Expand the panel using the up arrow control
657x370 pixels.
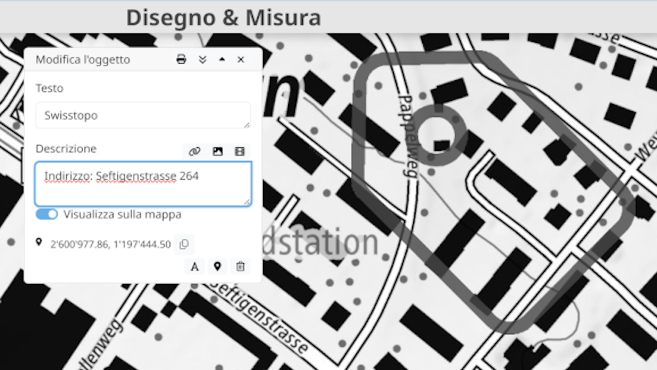click(222, 59)
